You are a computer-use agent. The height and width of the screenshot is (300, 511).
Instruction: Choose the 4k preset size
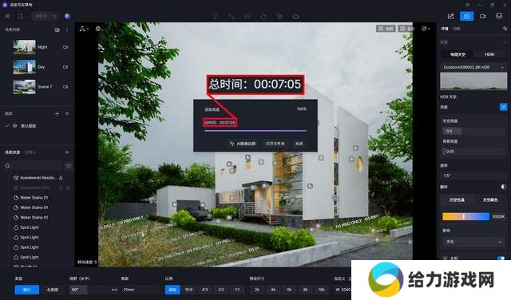pyautogui.click(x=273, y=290)
